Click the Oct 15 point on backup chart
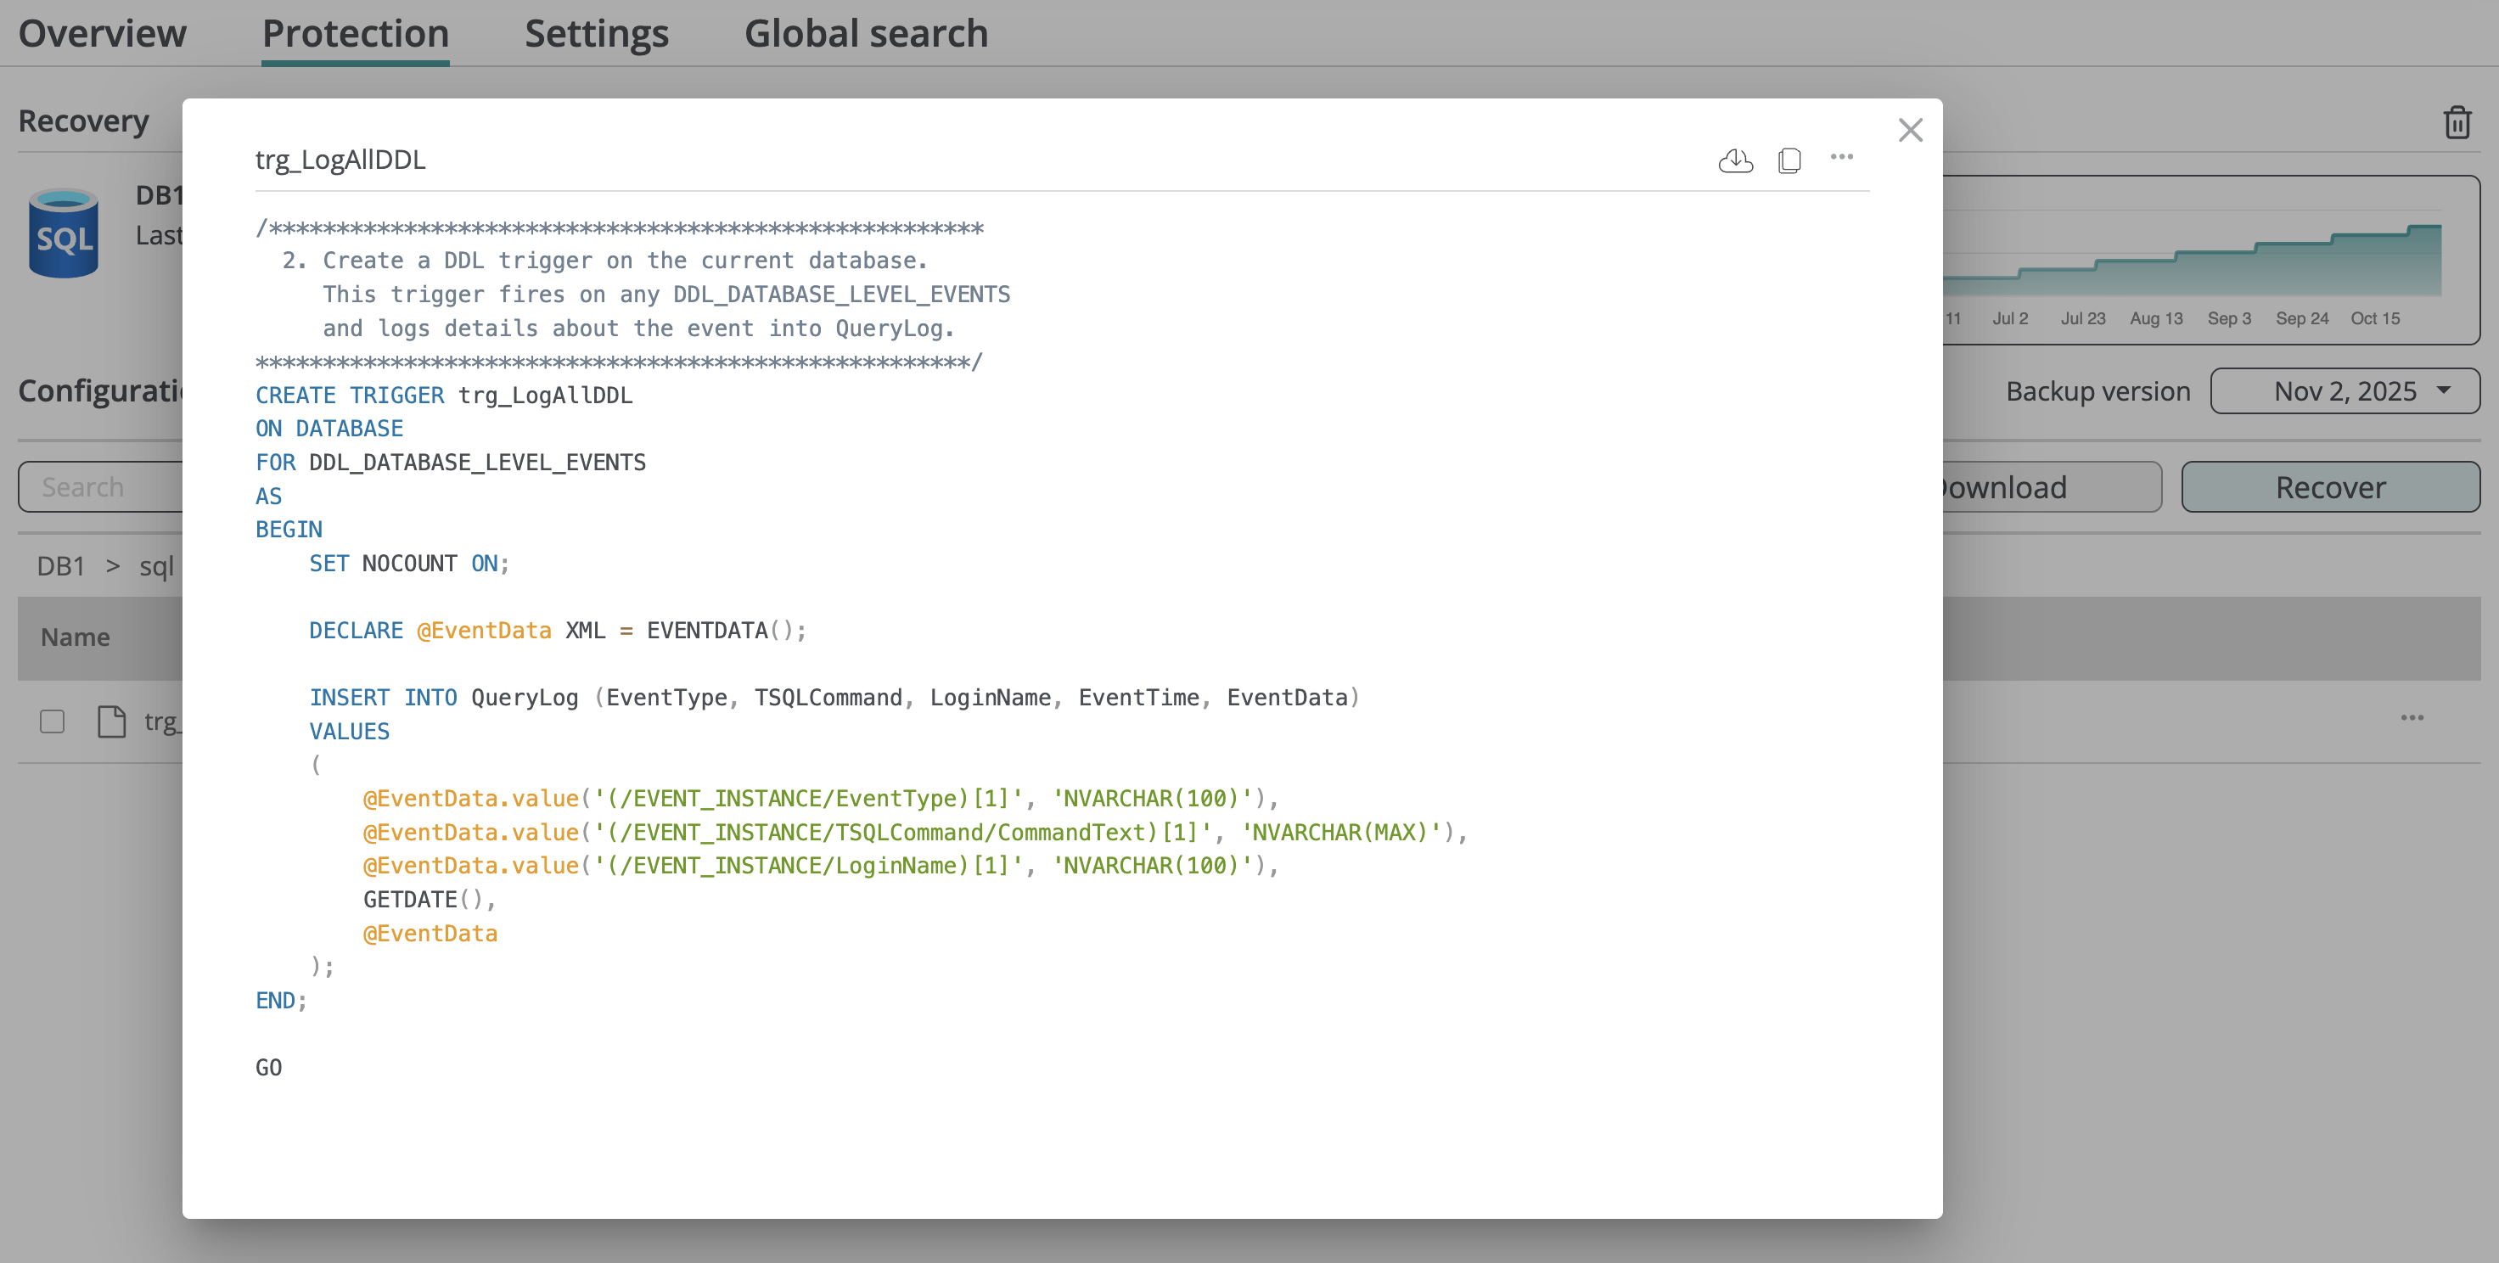 click(2374, 318)
